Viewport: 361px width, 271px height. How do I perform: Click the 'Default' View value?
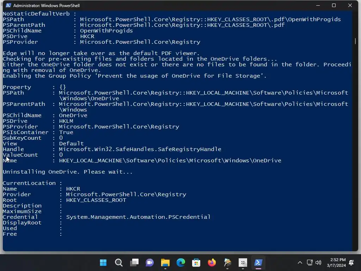click(x=71, y=144)
